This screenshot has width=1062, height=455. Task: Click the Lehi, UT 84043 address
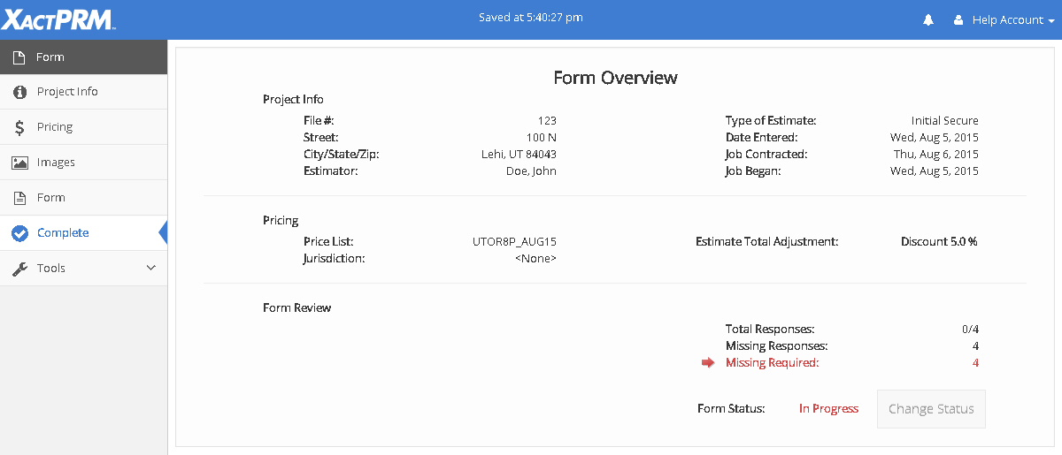pyautogui.click(x=519, y=155)
